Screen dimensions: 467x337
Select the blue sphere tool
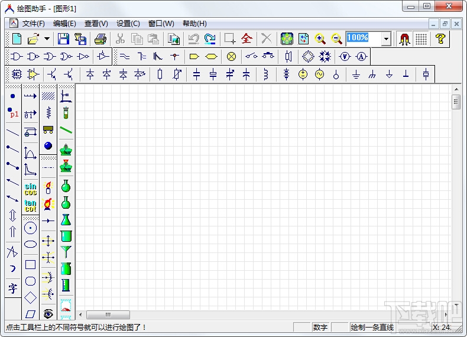(x=48, y=145)
